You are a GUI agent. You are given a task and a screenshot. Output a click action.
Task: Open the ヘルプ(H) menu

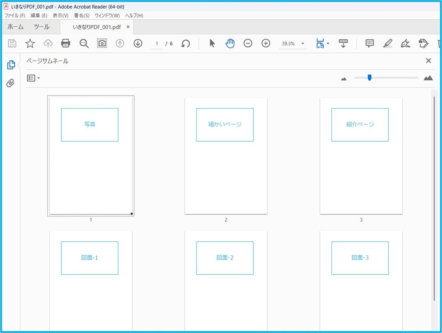coord(134,16)
